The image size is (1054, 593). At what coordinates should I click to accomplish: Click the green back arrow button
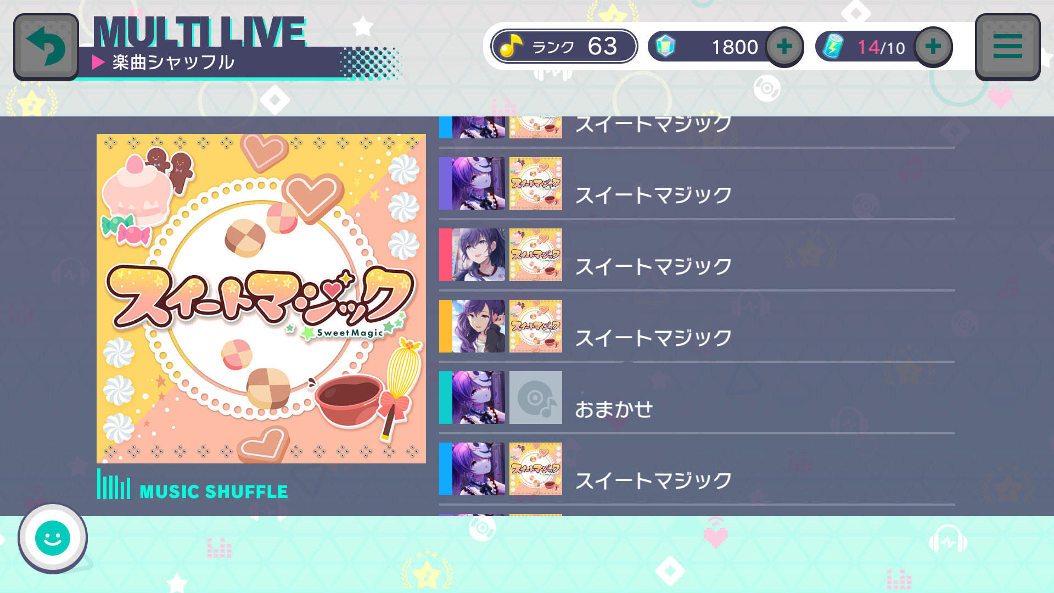[x=46, y=47]
